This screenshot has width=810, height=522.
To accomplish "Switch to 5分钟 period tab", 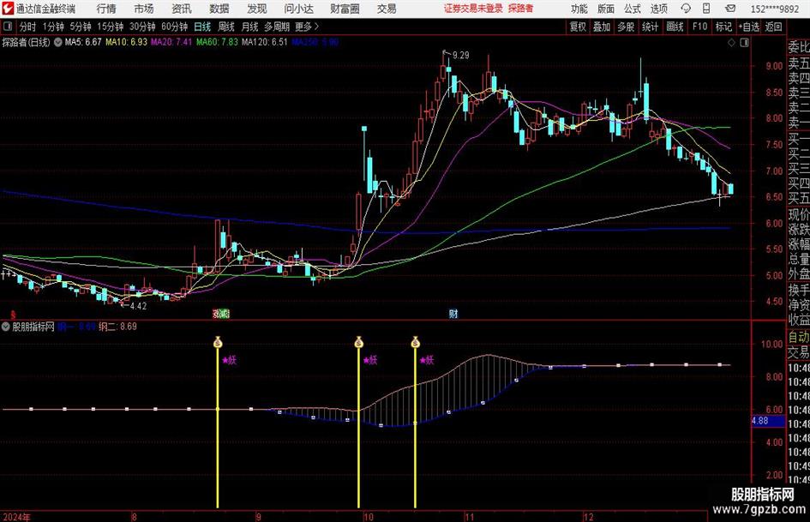I will pyautogui.click(x=81, y=27).
